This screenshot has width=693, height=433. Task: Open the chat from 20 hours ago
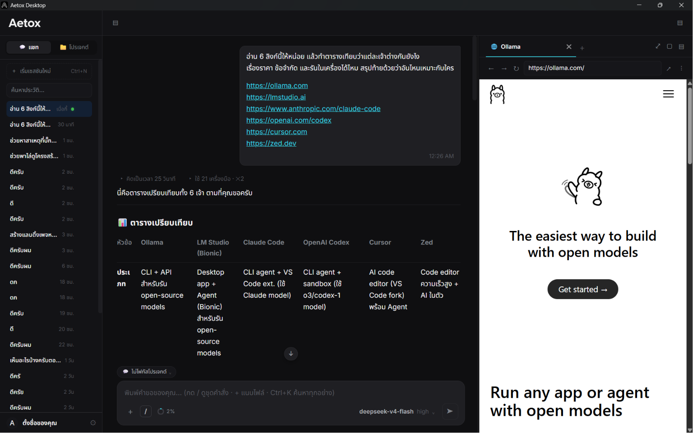tap(49, 329)
